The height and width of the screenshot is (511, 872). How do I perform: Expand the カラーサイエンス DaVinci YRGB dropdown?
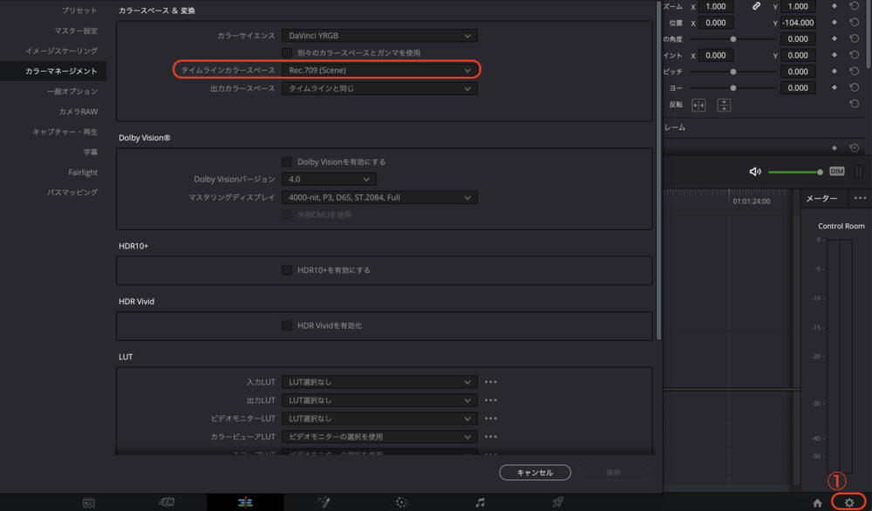tap(378, 36)
